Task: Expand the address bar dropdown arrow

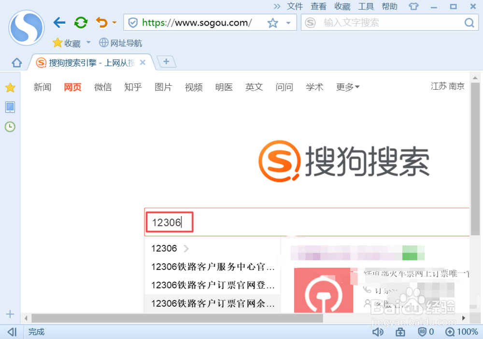Action: [288, 23]
